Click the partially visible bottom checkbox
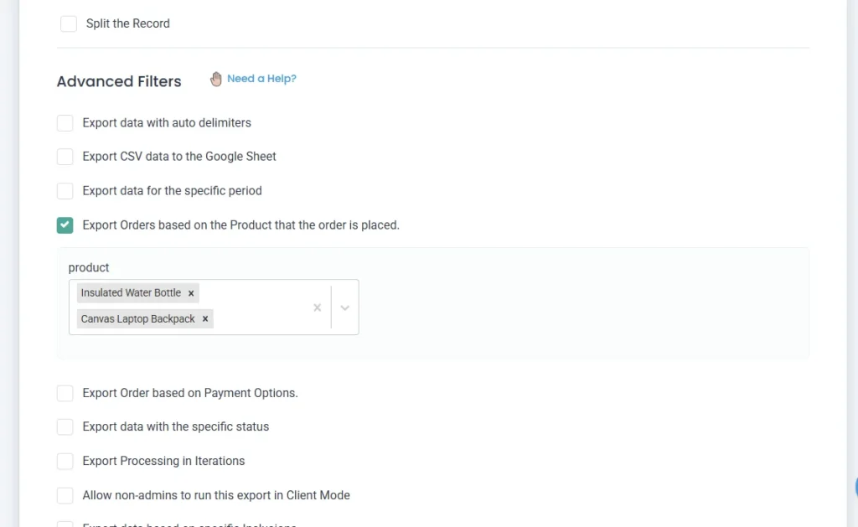This screenshot has height=527, width=858. [65, 524]
